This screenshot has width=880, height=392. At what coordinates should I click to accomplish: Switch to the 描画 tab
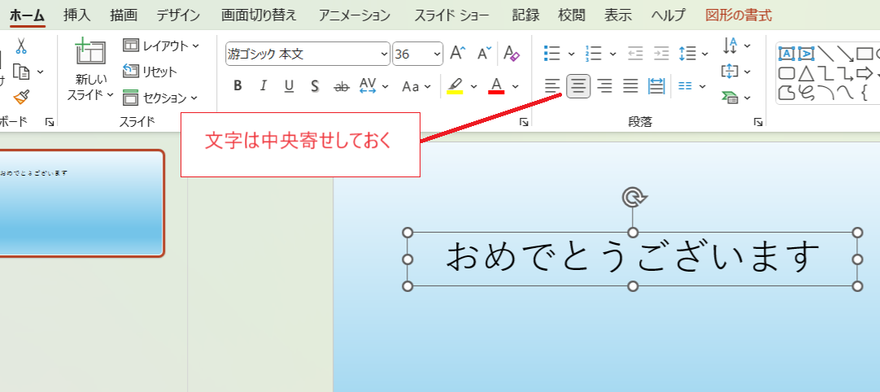coord(124,15)
